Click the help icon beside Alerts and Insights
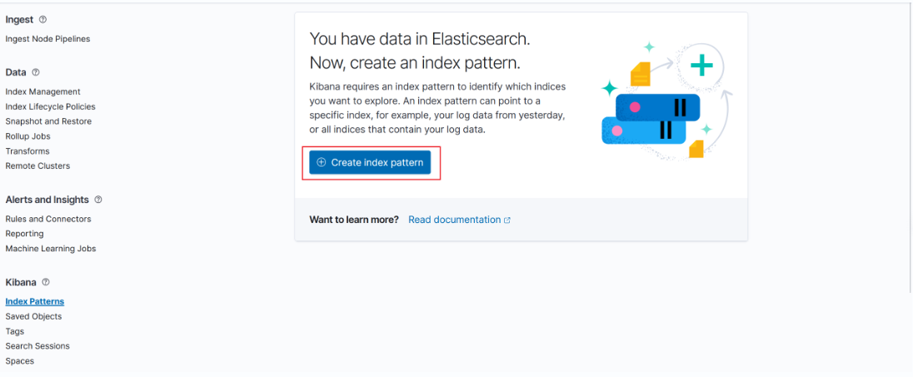 (x=98, y=200)
